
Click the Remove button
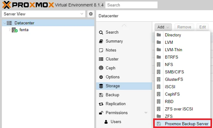(x=184, y=27)
